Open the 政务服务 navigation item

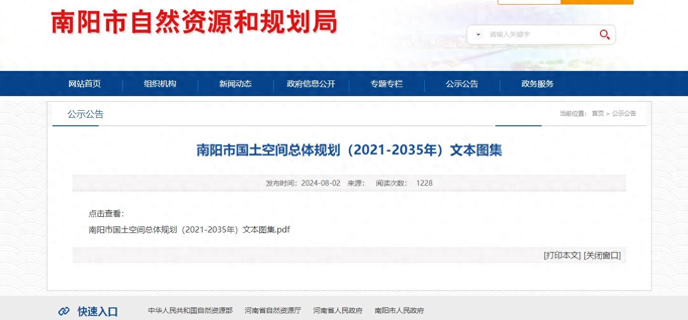click(537, 84)
